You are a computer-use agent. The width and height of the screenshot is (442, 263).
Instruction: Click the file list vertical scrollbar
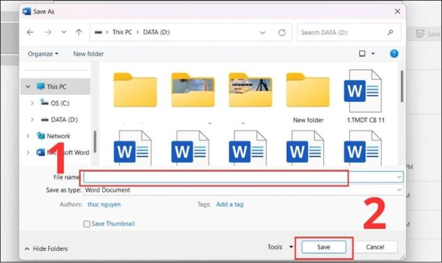402,86
